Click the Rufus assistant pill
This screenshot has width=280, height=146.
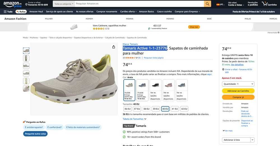pyautogui.click(x=21, y=11)
